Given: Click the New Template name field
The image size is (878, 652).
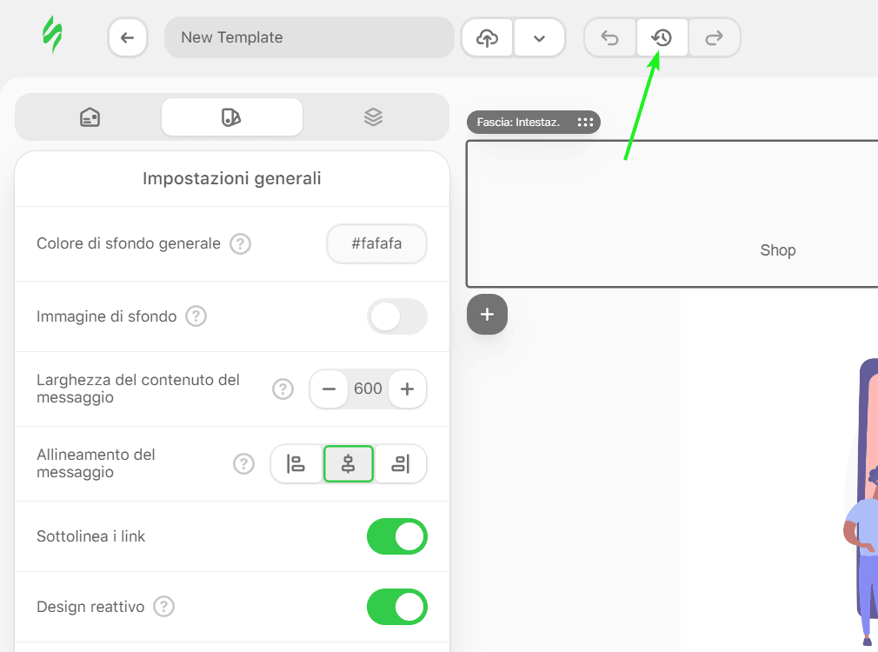Looking at the screenshot, I should pos(309,38).
